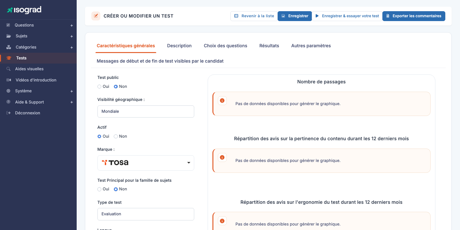Click the Répartition des avis sur l'ergonomie heading
This screenshot has width=460, height=230.
[x=321, y=202]
